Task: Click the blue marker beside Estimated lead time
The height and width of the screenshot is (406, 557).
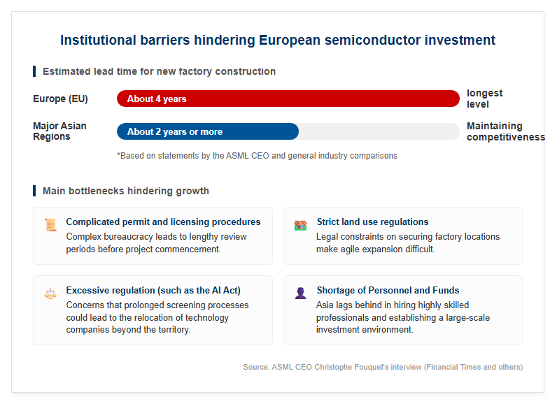Action: coord(34,71)
